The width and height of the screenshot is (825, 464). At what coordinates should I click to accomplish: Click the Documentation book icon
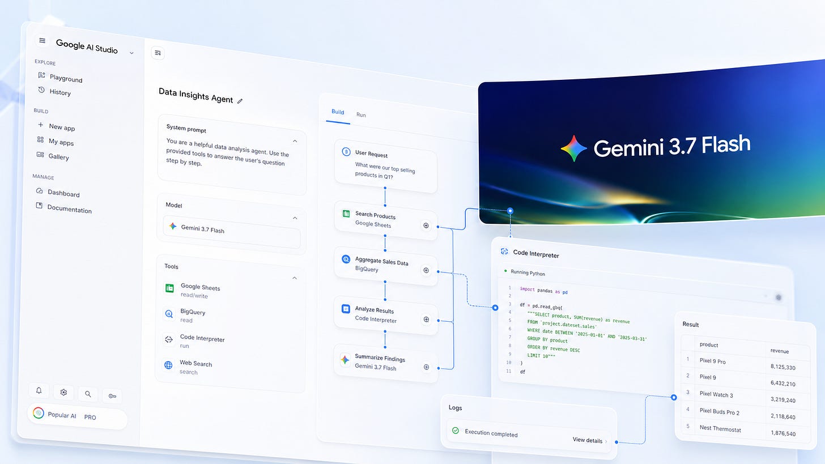click(39, 205)
